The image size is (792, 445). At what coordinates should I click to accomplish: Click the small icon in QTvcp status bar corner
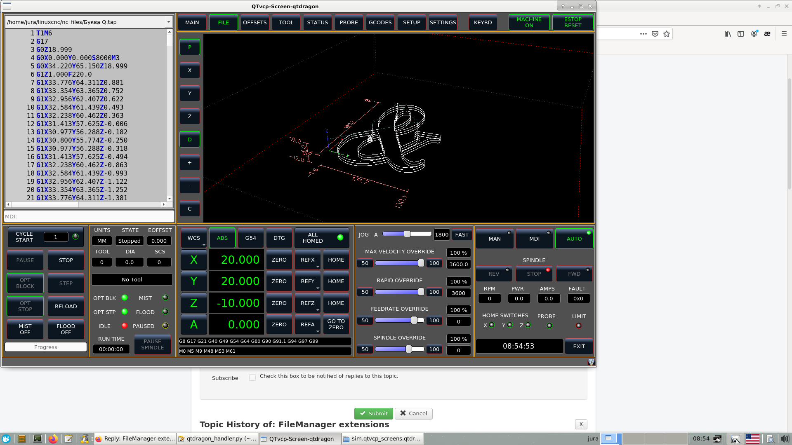591,362
